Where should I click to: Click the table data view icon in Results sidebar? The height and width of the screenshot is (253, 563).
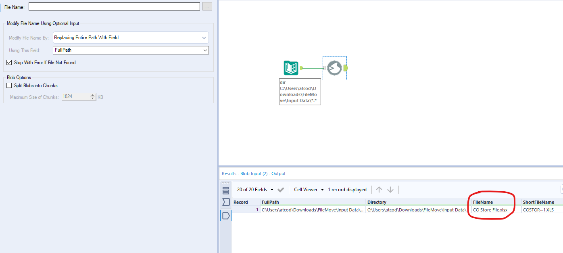[x=226, y=190]
